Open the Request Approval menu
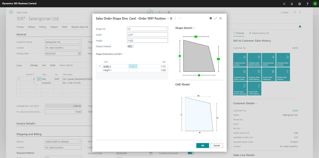319x158 pixels. [x=79, y=27]
